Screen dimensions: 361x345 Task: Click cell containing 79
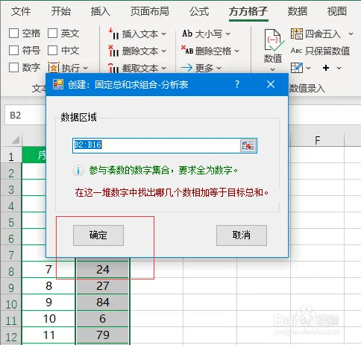(102, 335)
